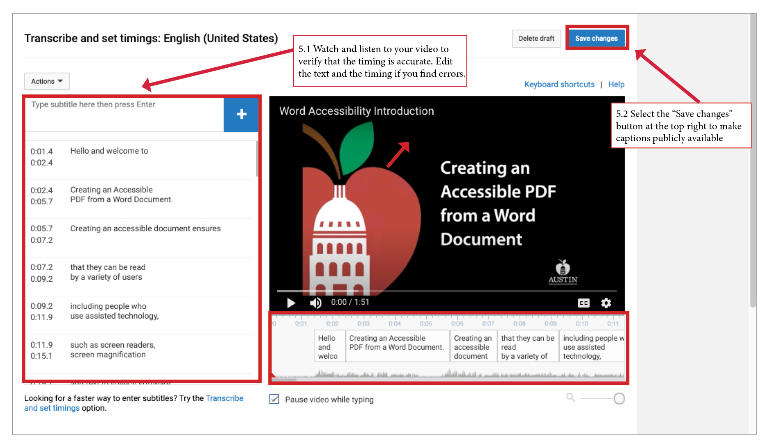
Task: Click Save changes button
Action: point(596,38)
